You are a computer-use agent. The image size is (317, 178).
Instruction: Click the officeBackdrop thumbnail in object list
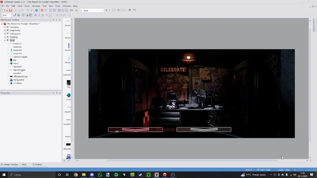(x=68, y=145)
